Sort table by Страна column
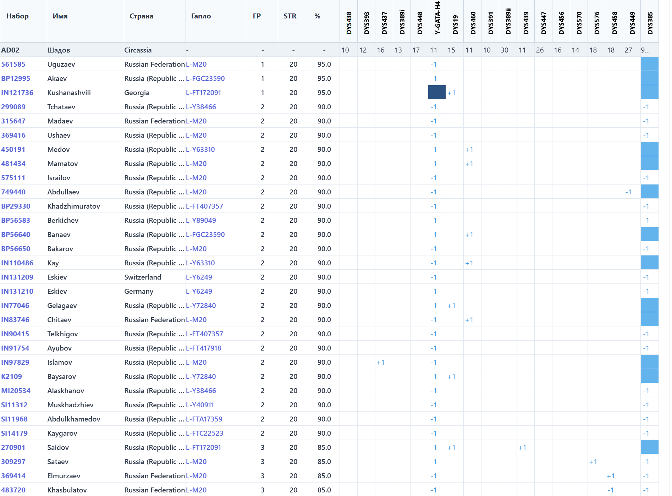Viewport: 672px width, 496px height. [x=141, y=16]
